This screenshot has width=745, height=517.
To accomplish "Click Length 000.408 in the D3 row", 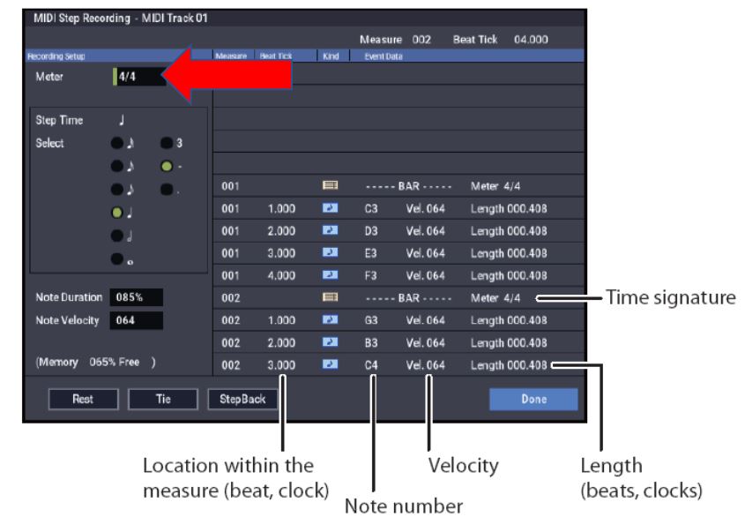I will coord(509,230).
